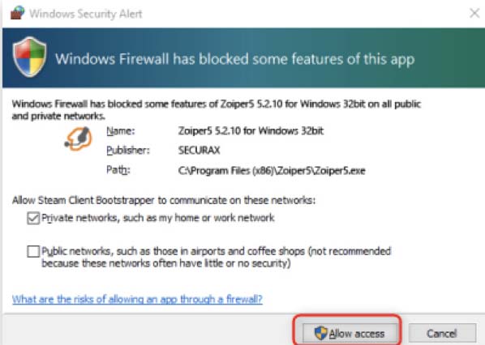Click the 'Private networks, such as my home' label
Image resolution: width=485 pixels, height=345 pixels.
point(158,218)
